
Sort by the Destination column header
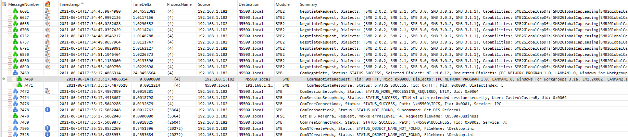pyautogui.click(x=249, y=4)
